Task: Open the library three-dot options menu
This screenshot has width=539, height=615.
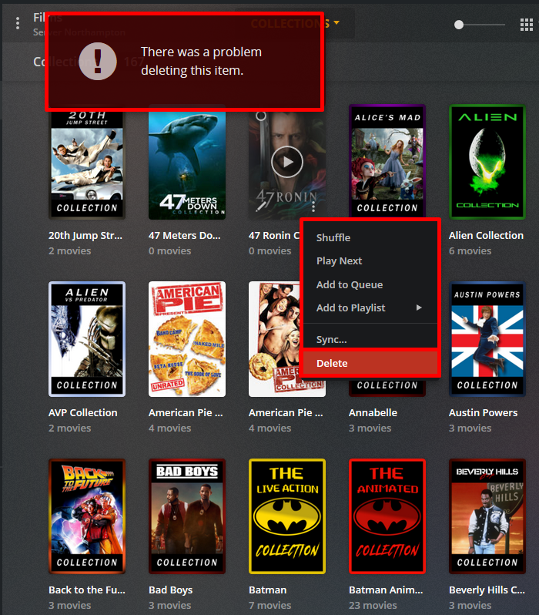Action: pyautogui.click(x=17, y=24)
